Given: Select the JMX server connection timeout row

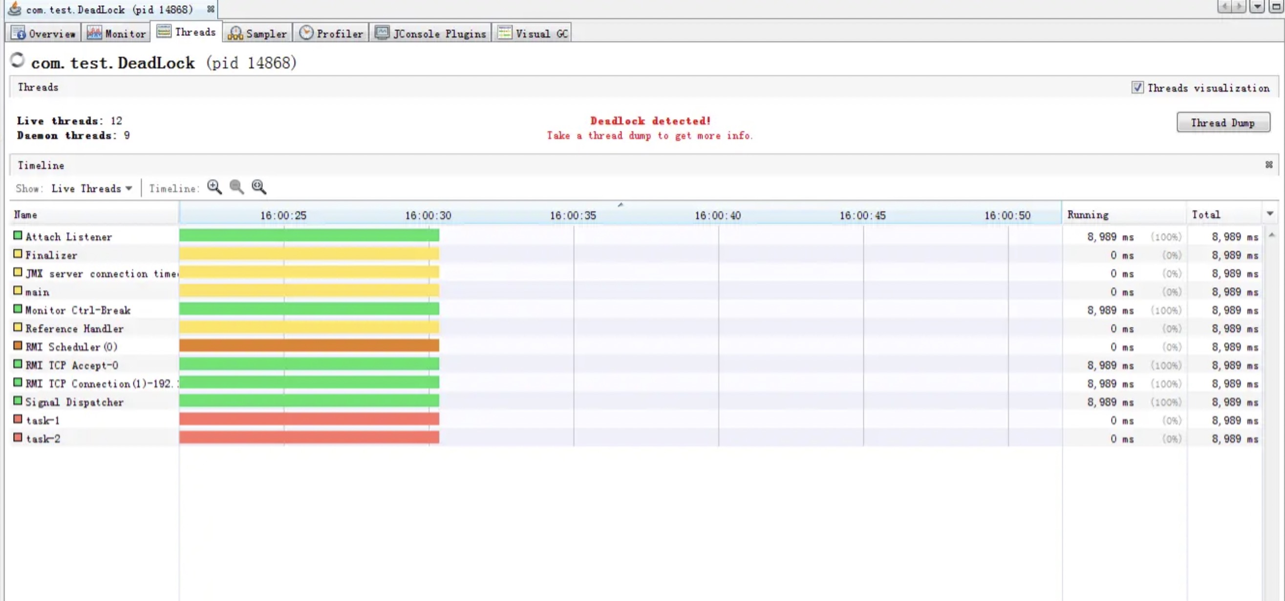Looking at the screenshot, I should [x=636, y=273].
